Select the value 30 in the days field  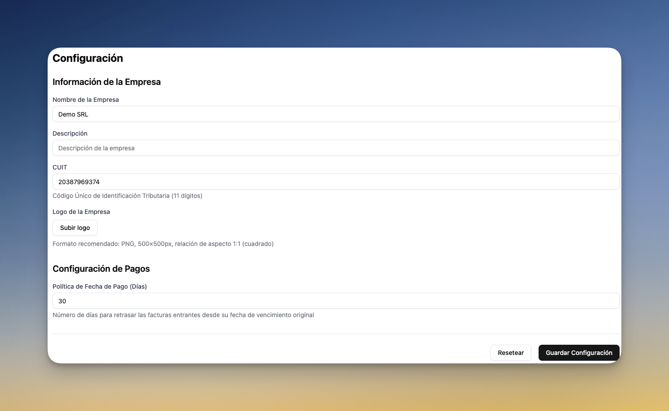[62, 301]
